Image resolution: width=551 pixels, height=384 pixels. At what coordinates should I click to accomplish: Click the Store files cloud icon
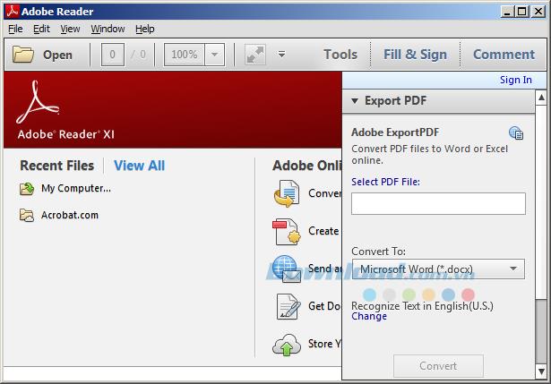[286, 344]
